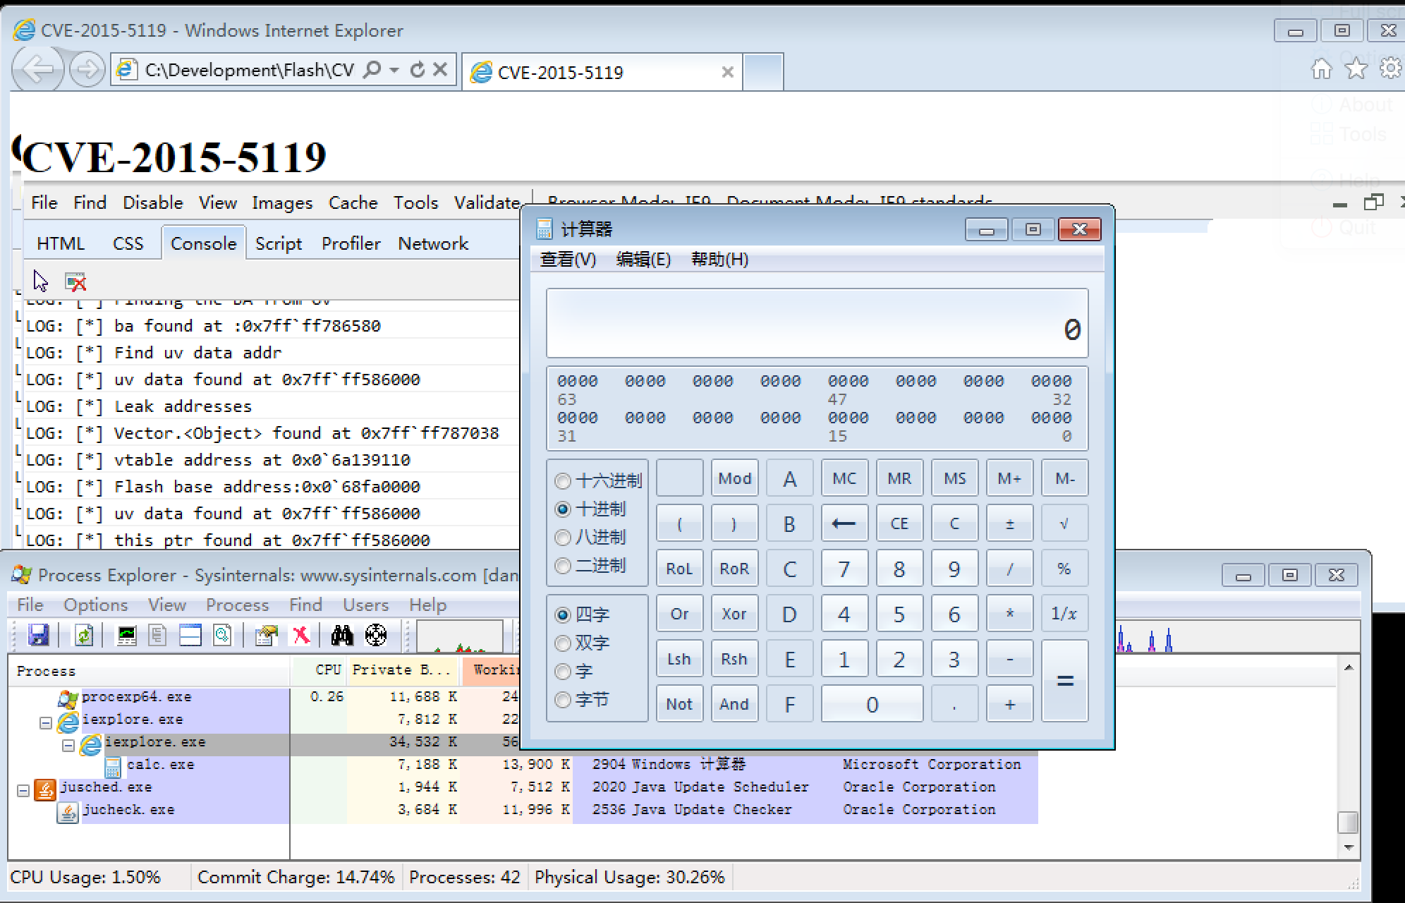Viewport: 1405px width, 903px height.
Task: Open the Cache menu in developer tools
Action: tap(353, 202)
